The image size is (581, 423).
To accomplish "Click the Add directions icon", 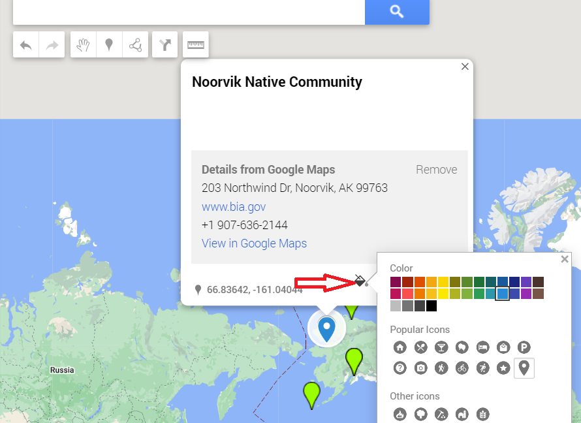I will tap(165, 45).
